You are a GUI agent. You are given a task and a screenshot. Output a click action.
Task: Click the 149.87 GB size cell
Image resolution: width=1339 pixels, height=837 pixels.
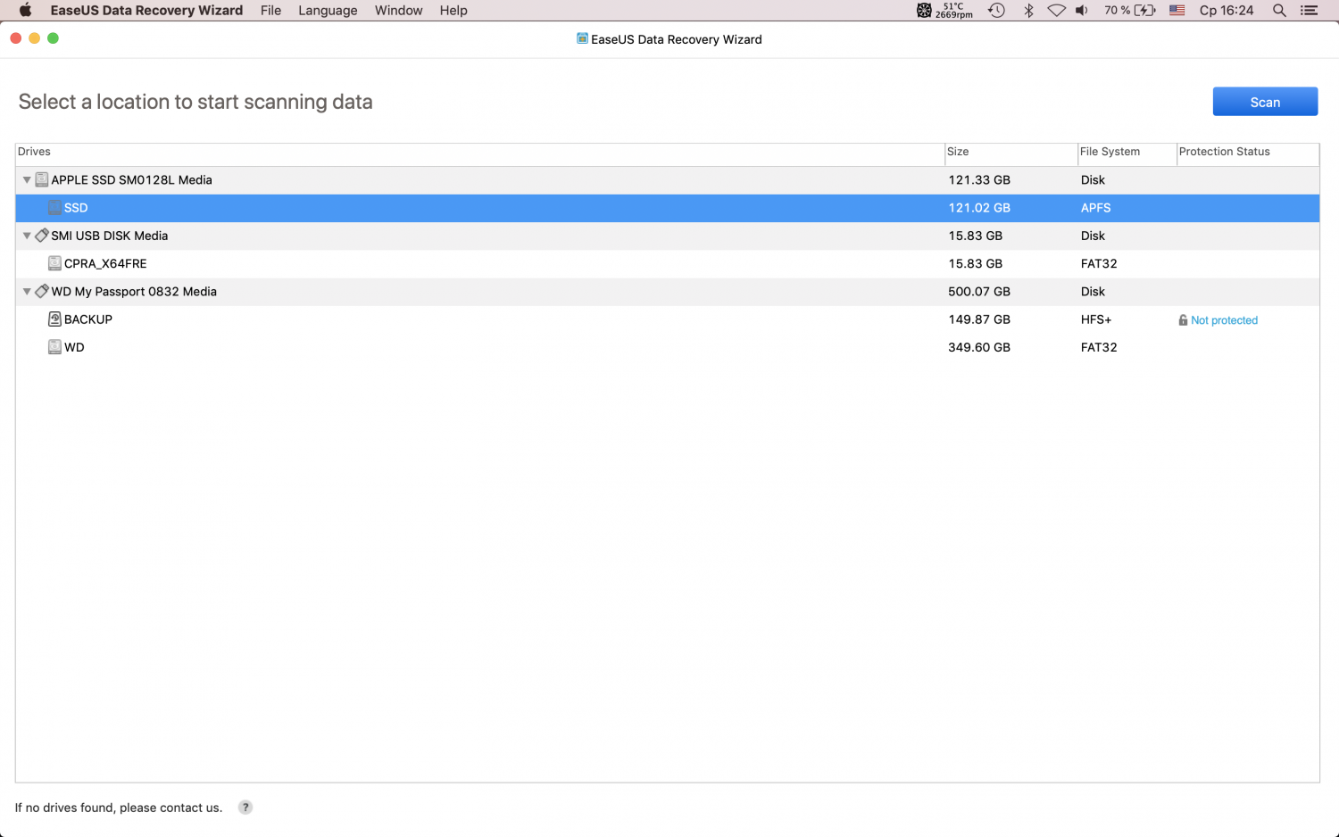point(979,319)
